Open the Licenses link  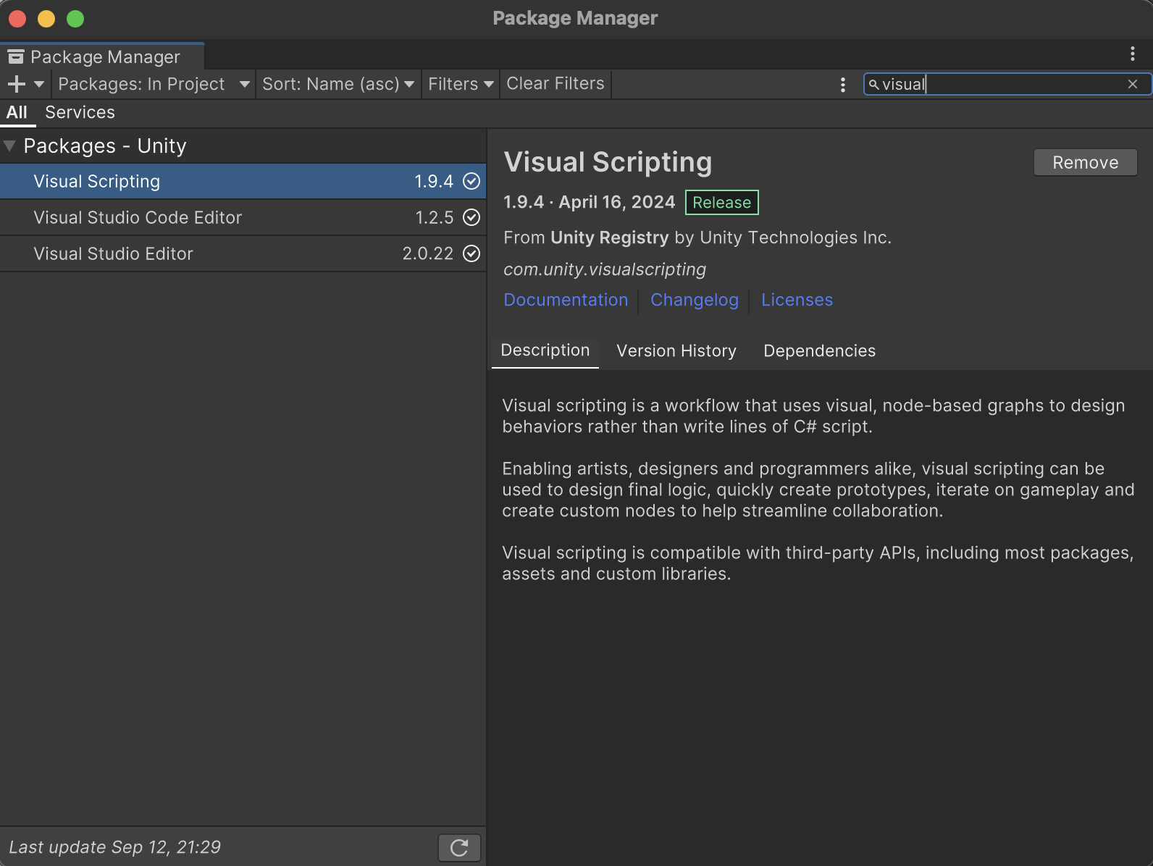797,300
